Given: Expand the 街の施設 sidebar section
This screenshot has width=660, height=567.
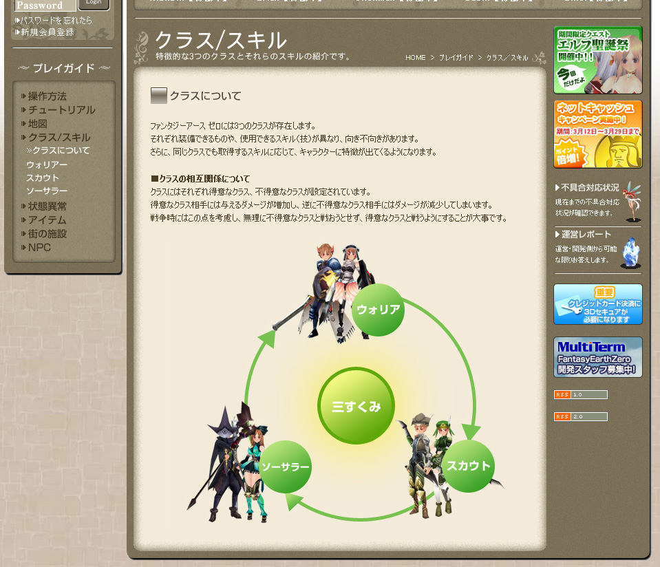Looking at the screenshot, I should 47,234.
